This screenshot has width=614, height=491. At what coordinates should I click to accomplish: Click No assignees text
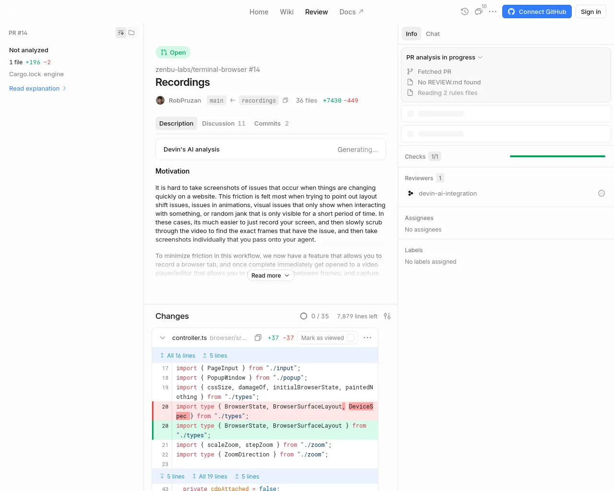pos(423,229)
